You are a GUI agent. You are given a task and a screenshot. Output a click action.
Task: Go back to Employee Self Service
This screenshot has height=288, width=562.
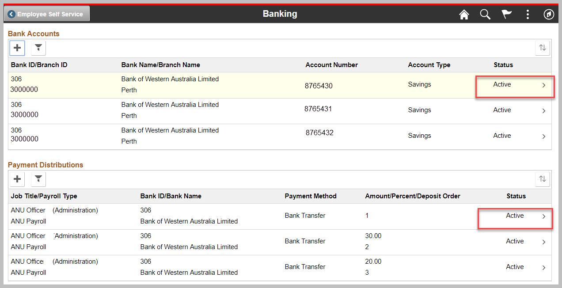point(46,14)
